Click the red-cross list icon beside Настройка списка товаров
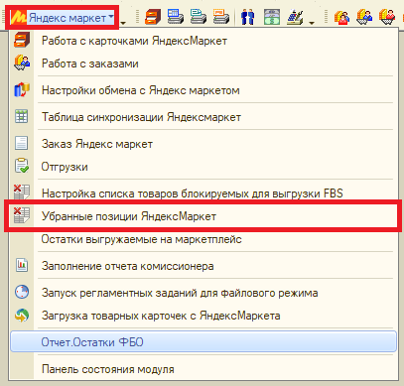Viewport: 404px width, 386px height. click(x=22, y=193)
